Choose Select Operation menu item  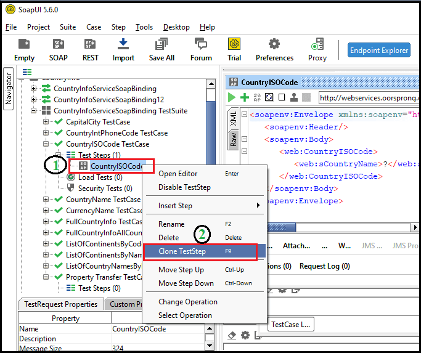[x=204, y=315]
